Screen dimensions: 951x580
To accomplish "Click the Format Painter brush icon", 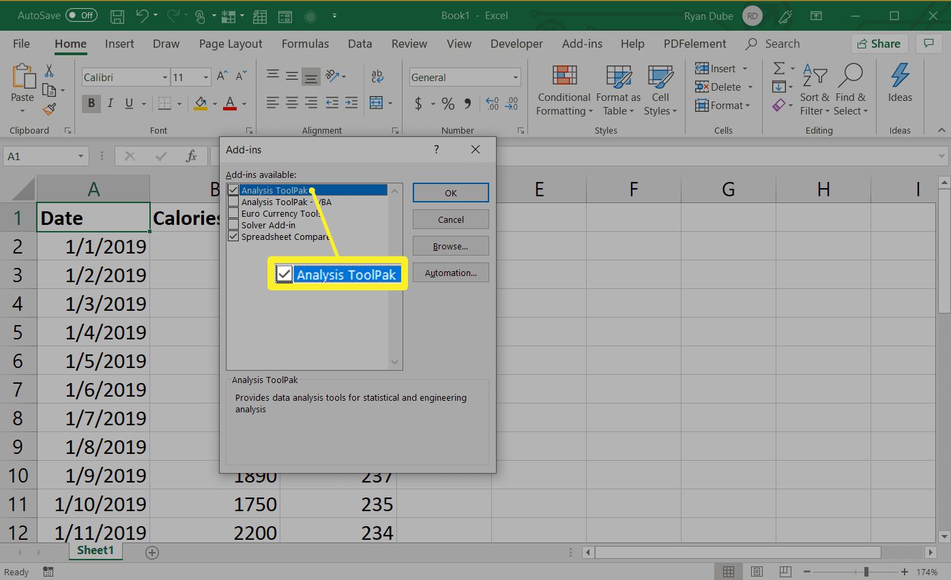I will 49,109.
